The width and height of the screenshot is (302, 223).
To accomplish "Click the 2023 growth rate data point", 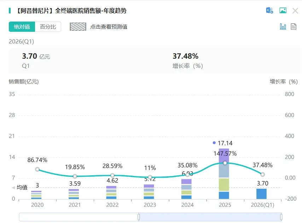I will [150, 177].
